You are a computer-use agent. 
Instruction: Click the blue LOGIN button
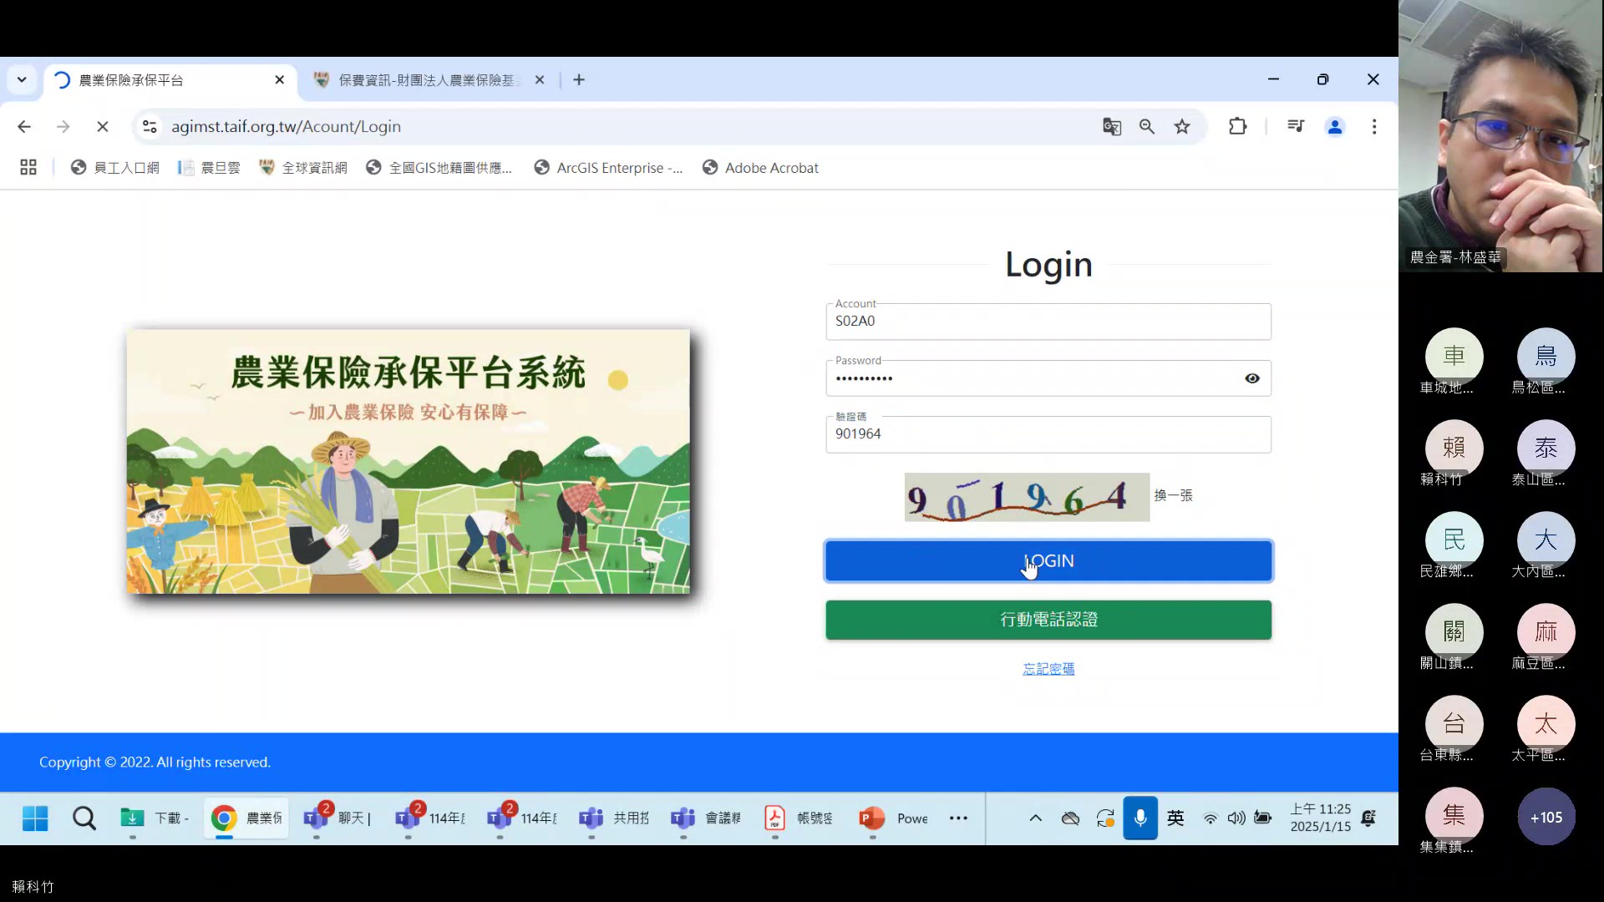click(x=1048, y=561)
